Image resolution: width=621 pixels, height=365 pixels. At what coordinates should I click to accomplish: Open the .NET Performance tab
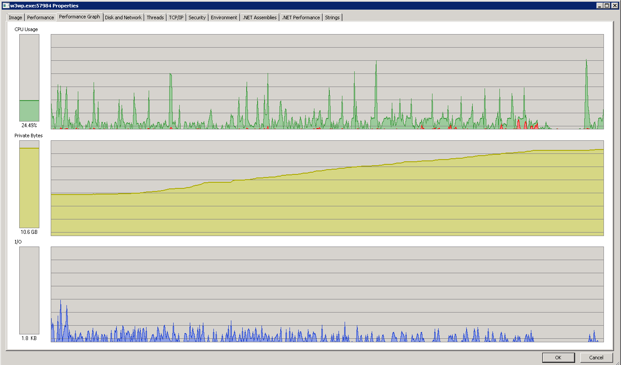(301, 17)
